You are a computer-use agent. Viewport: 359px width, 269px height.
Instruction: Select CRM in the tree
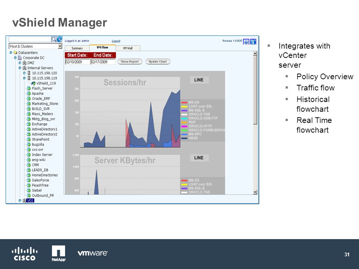[35, 165]
